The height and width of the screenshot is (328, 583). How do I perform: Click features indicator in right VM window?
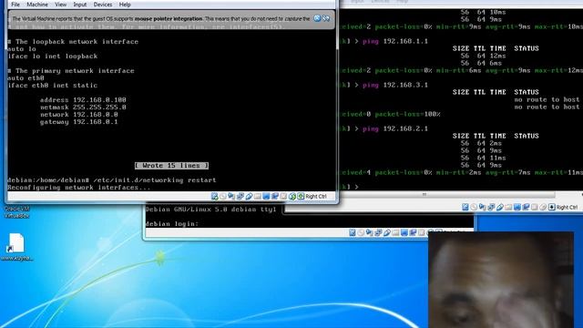click(x=535, y=207)
